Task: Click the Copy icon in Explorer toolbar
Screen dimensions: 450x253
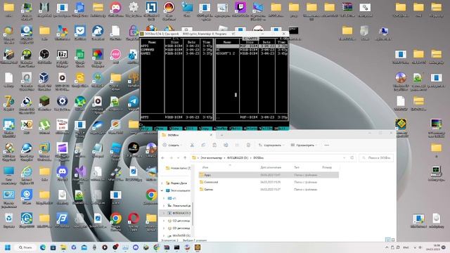Action: (x=203, y=145)
